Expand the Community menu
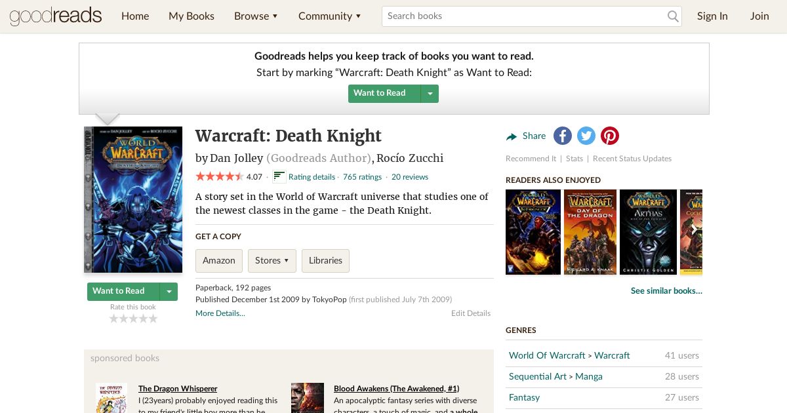Viewport: 787px width, 413px height. click(x=330, y=16)
